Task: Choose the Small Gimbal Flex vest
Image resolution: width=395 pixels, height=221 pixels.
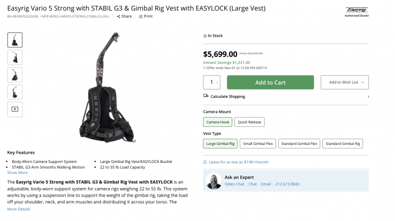Action: click(x=257, y=143)
